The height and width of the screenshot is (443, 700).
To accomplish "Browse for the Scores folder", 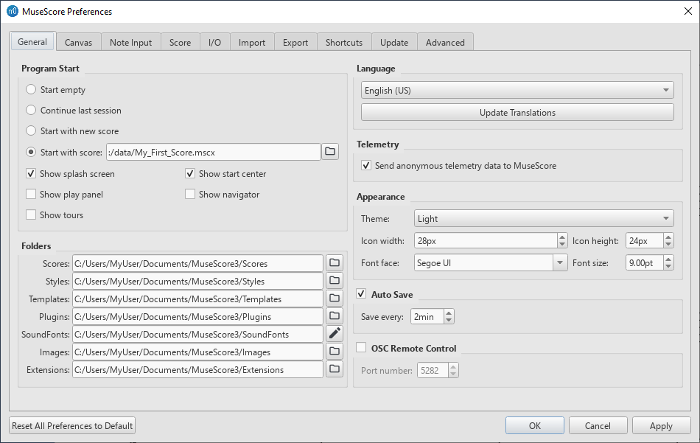I will pyautogui.click(x=335, y=263).
